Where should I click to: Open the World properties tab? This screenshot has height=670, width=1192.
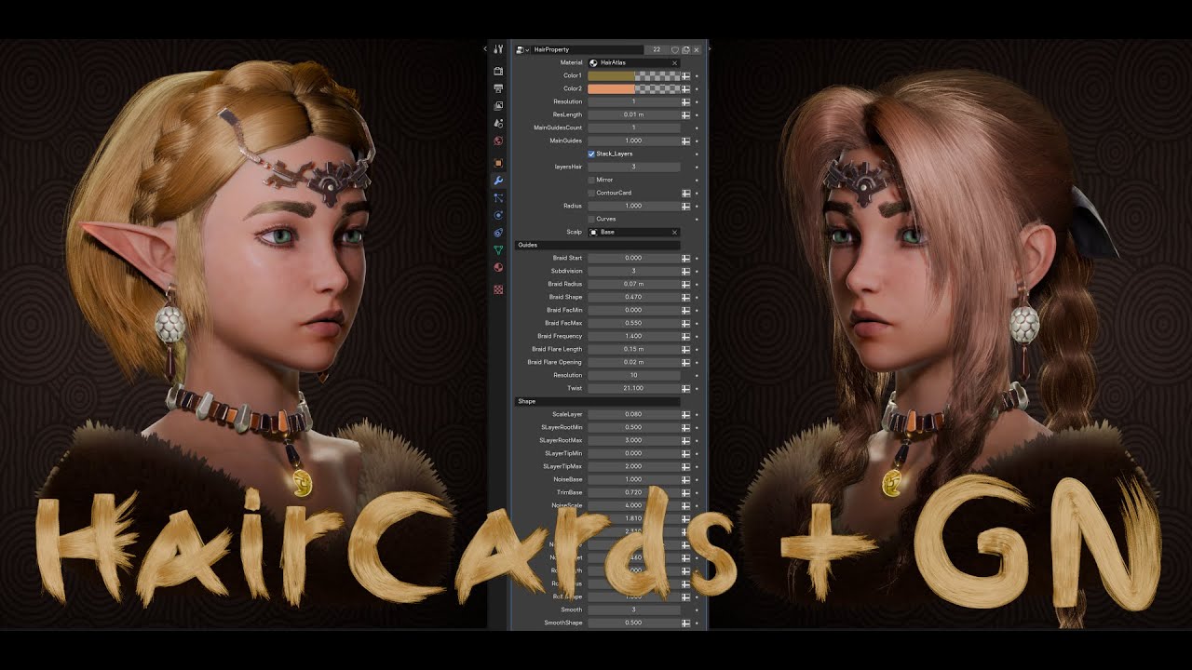pos(498,141)
